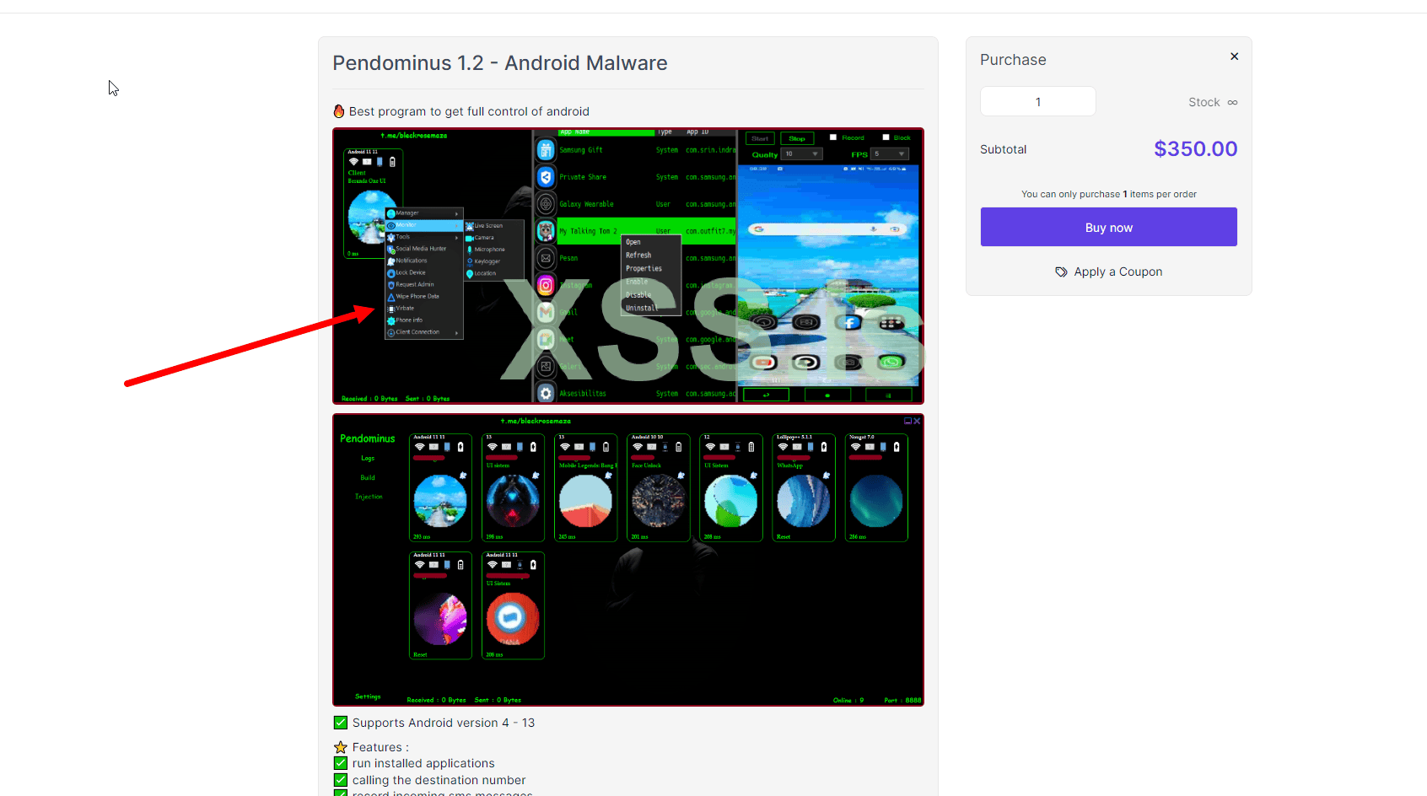Click the fire emoji icon
1427x796 pixels.
tap(339, 111)
